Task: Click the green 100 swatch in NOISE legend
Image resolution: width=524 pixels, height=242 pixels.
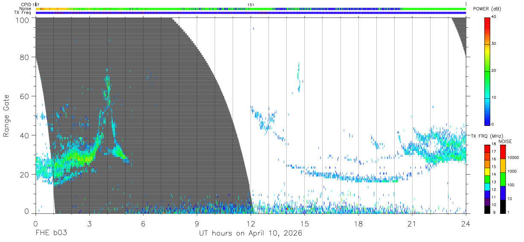Action: click(x=503, y=179)
